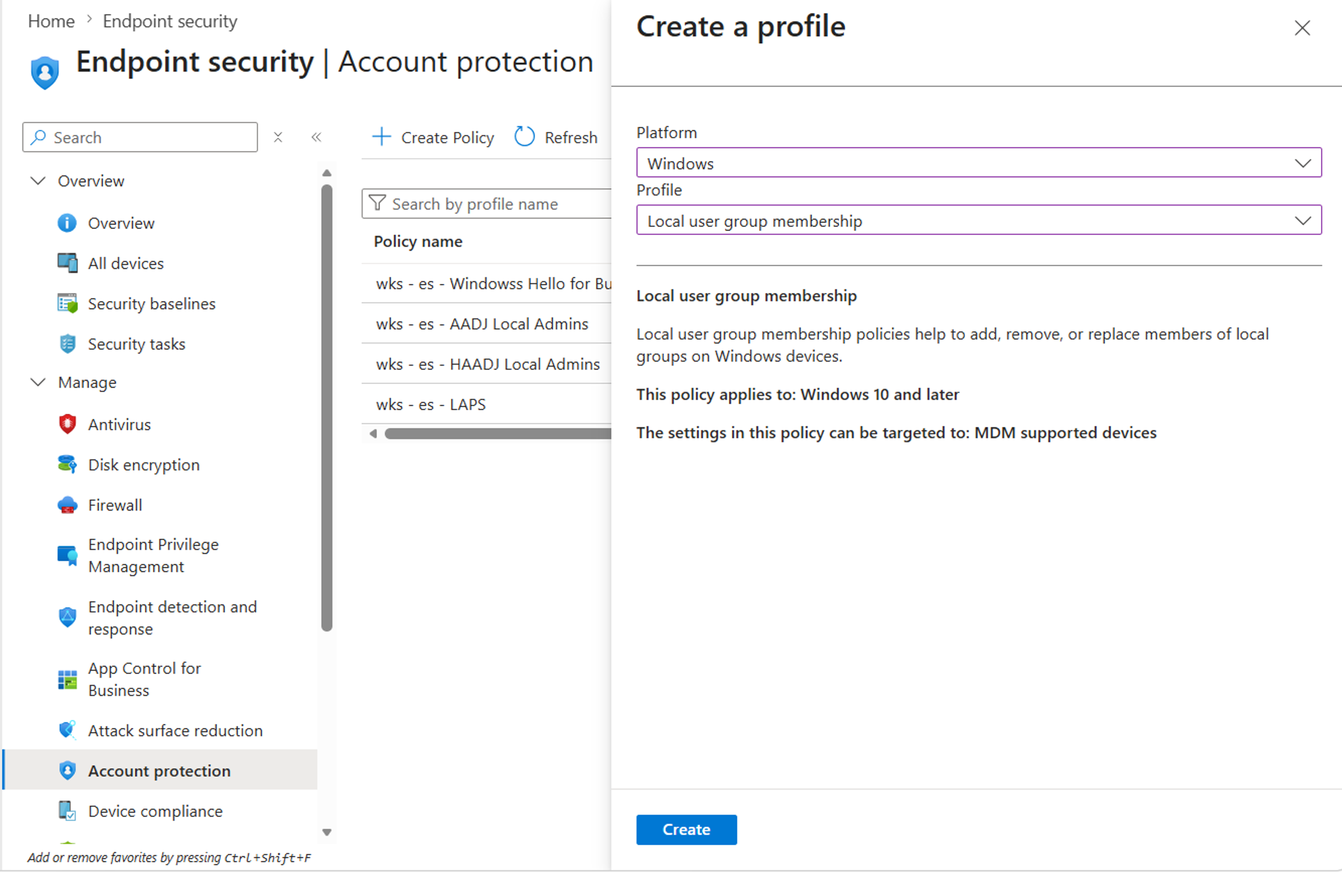This screenshot has width=1342, height=872.
Task: Collapse sidebar with double-chevron icon
Action: (316, 137)
